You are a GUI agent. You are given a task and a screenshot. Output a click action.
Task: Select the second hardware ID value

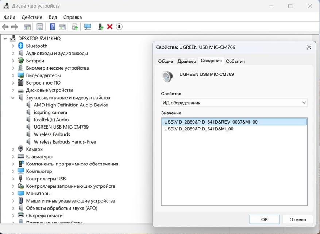(x=199, y=129)
